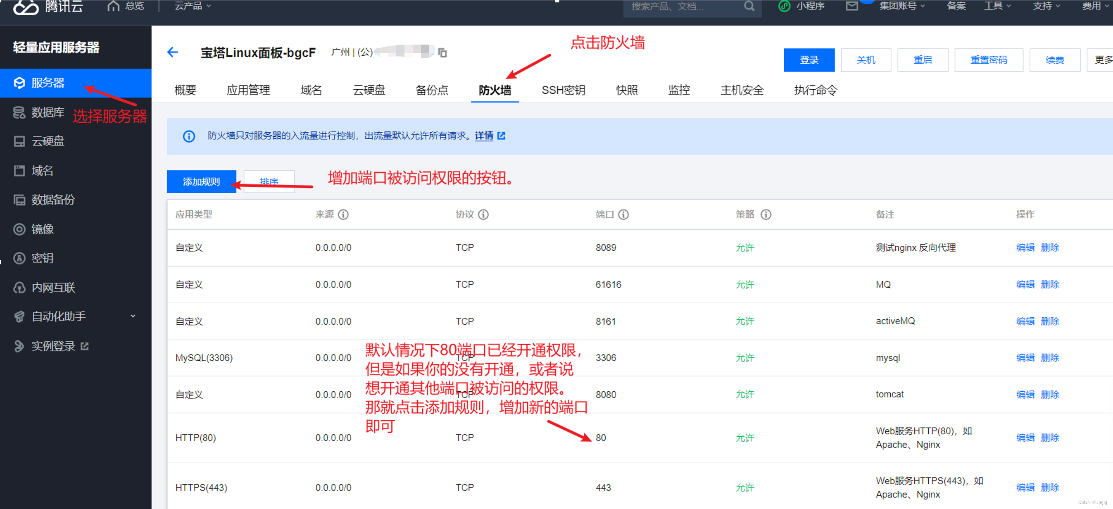1113x509 pixels.
Task: Click the 端口 column info icon
Action: tap(623, 214)
